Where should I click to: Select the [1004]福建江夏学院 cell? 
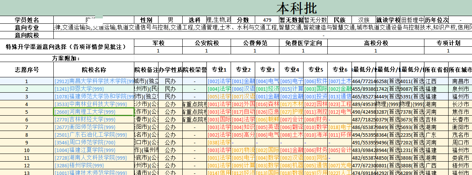[94, 150]
